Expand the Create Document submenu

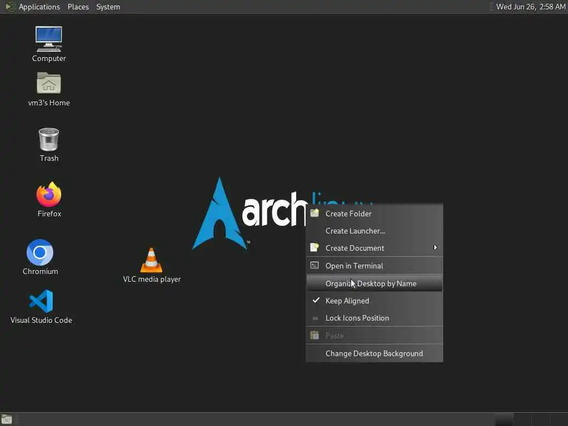pyautogui.click(x=374, y=248)
